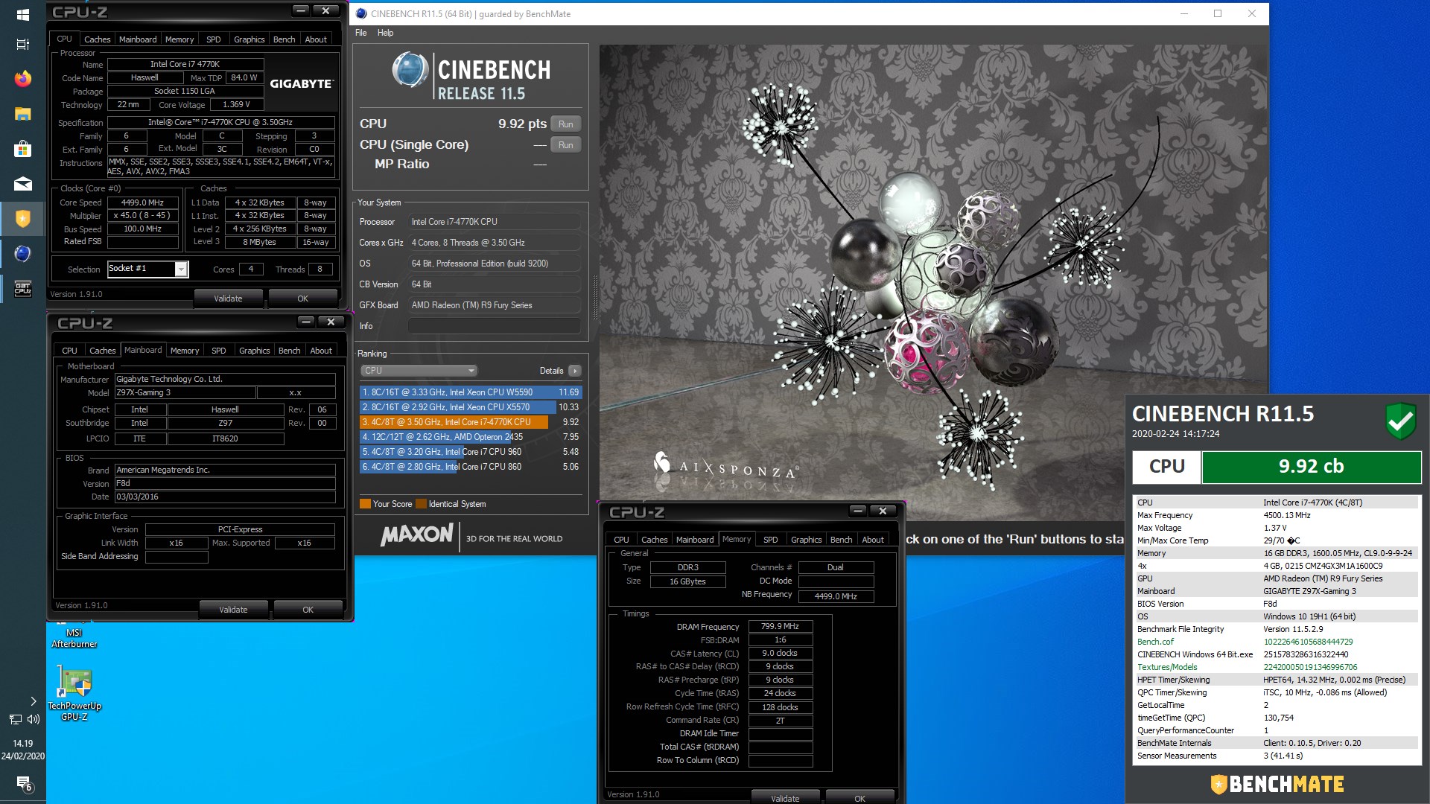Show hidden system tray icons

(33, 701)
